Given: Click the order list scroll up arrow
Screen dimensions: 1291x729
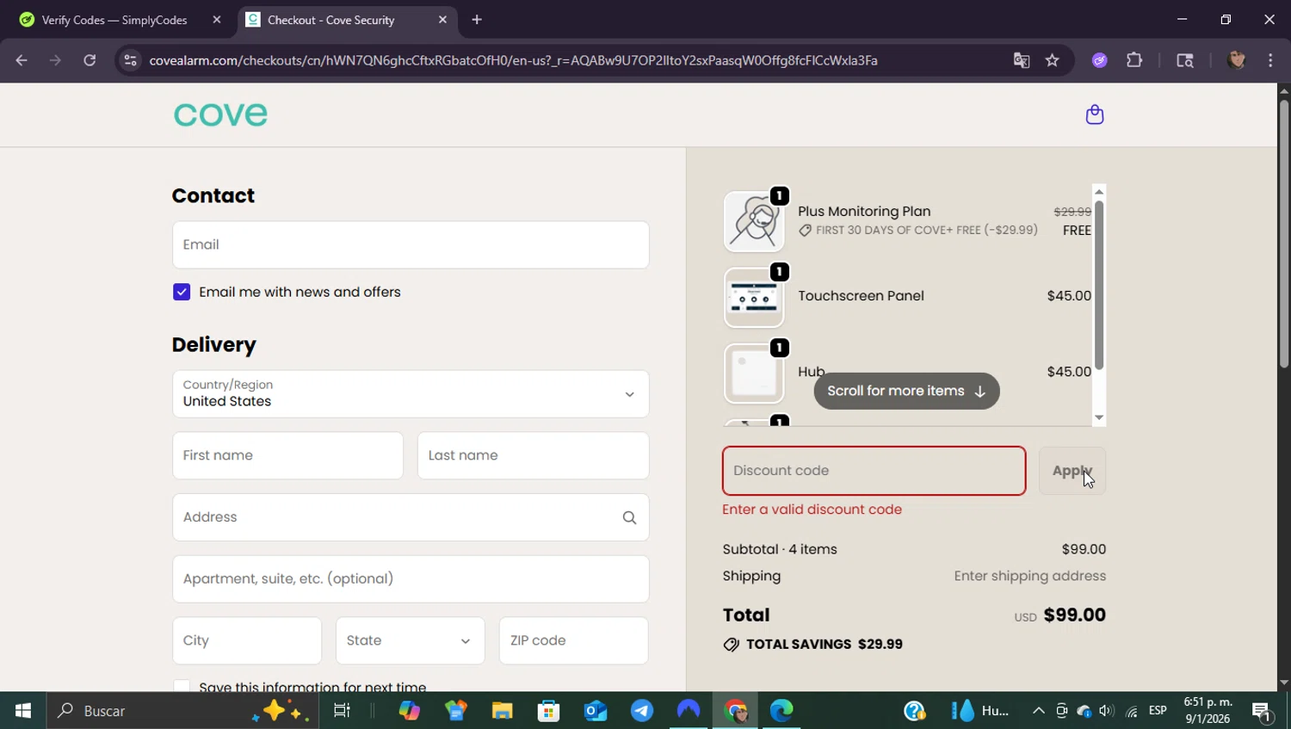Looking at the screenshot, I should pyautogui.click(x=1099, y=191).
